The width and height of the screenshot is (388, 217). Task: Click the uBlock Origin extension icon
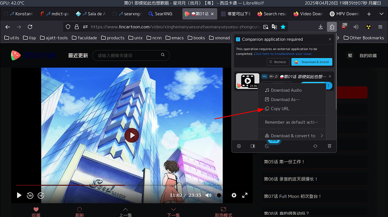click(344, 27)
